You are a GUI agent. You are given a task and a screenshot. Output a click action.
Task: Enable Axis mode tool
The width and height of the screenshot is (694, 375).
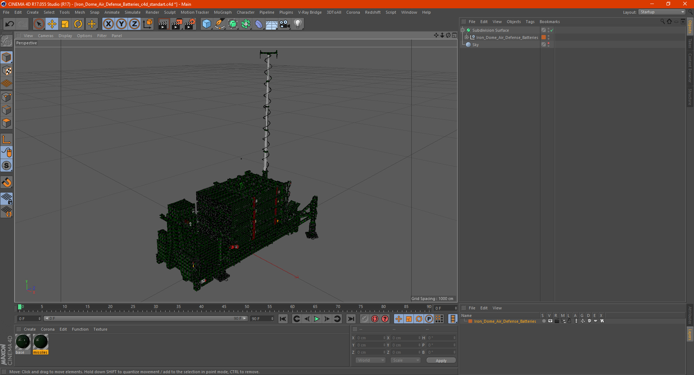[x=7, y=140]
